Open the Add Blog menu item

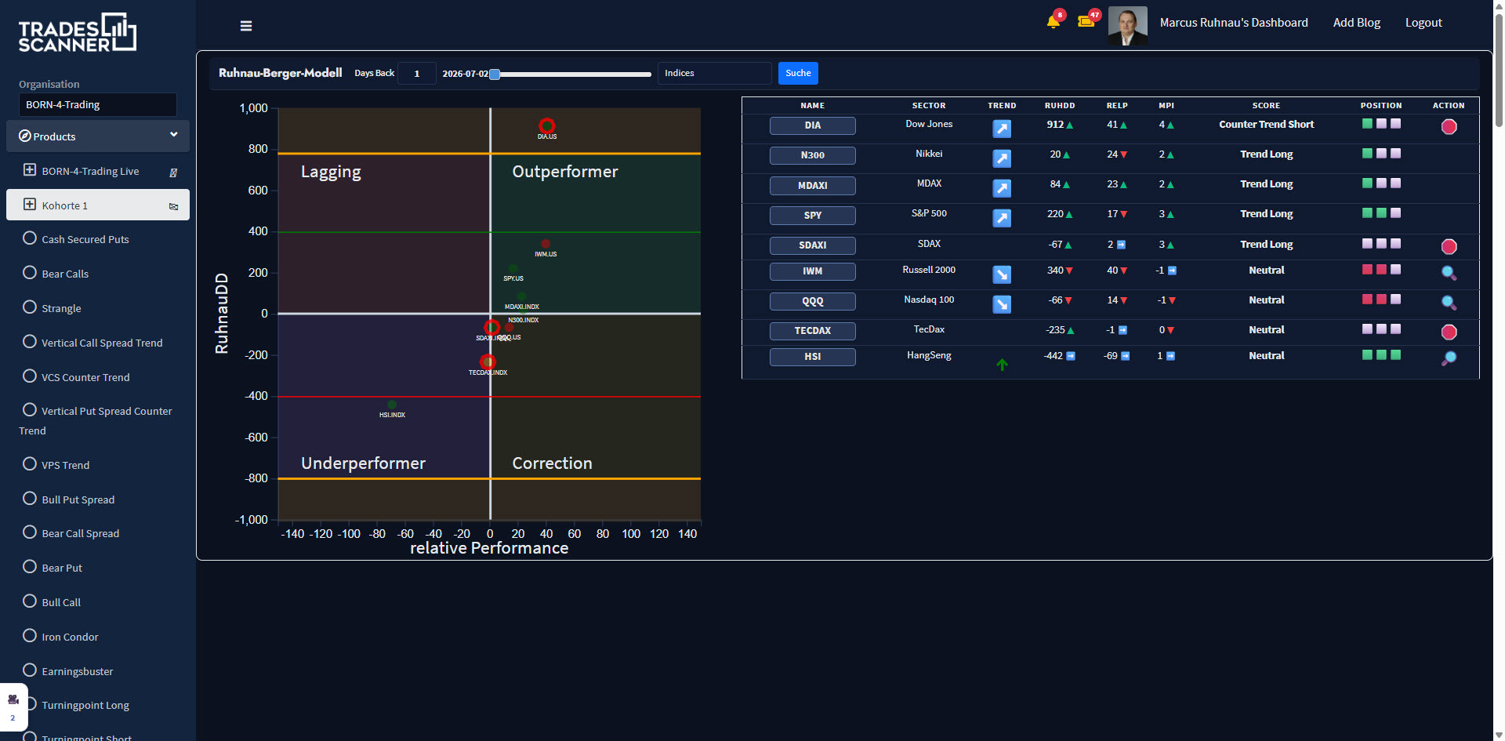click(1356, 23)
